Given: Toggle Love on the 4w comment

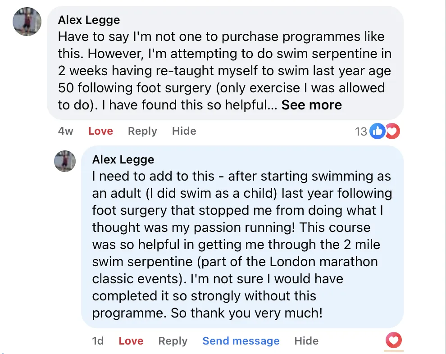Looking at the screenshot, I should click(x=100, y=131).
